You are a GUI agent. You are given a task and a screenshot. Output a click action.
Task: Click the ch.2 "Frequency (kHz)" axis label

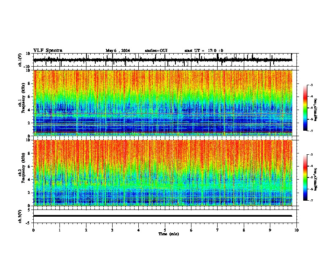click(x=23, y=168)
